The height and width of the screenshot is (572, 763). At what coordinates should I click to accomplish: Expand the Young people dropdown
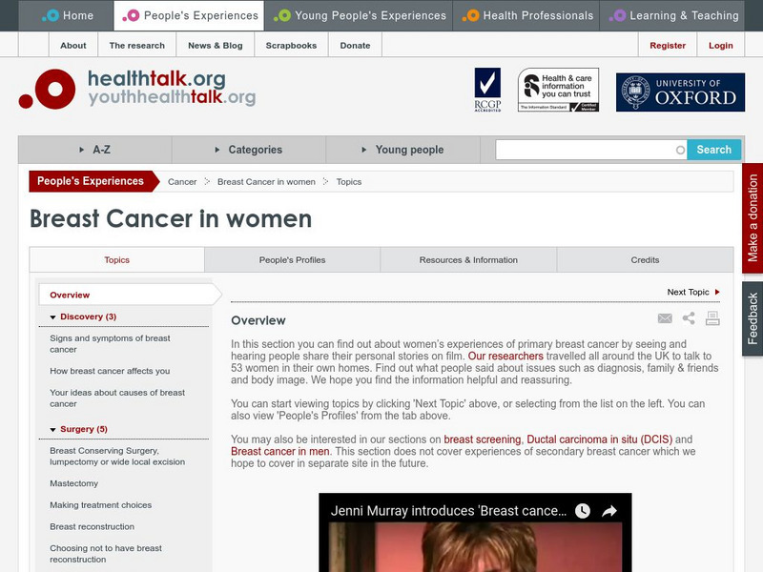(402, 150)
